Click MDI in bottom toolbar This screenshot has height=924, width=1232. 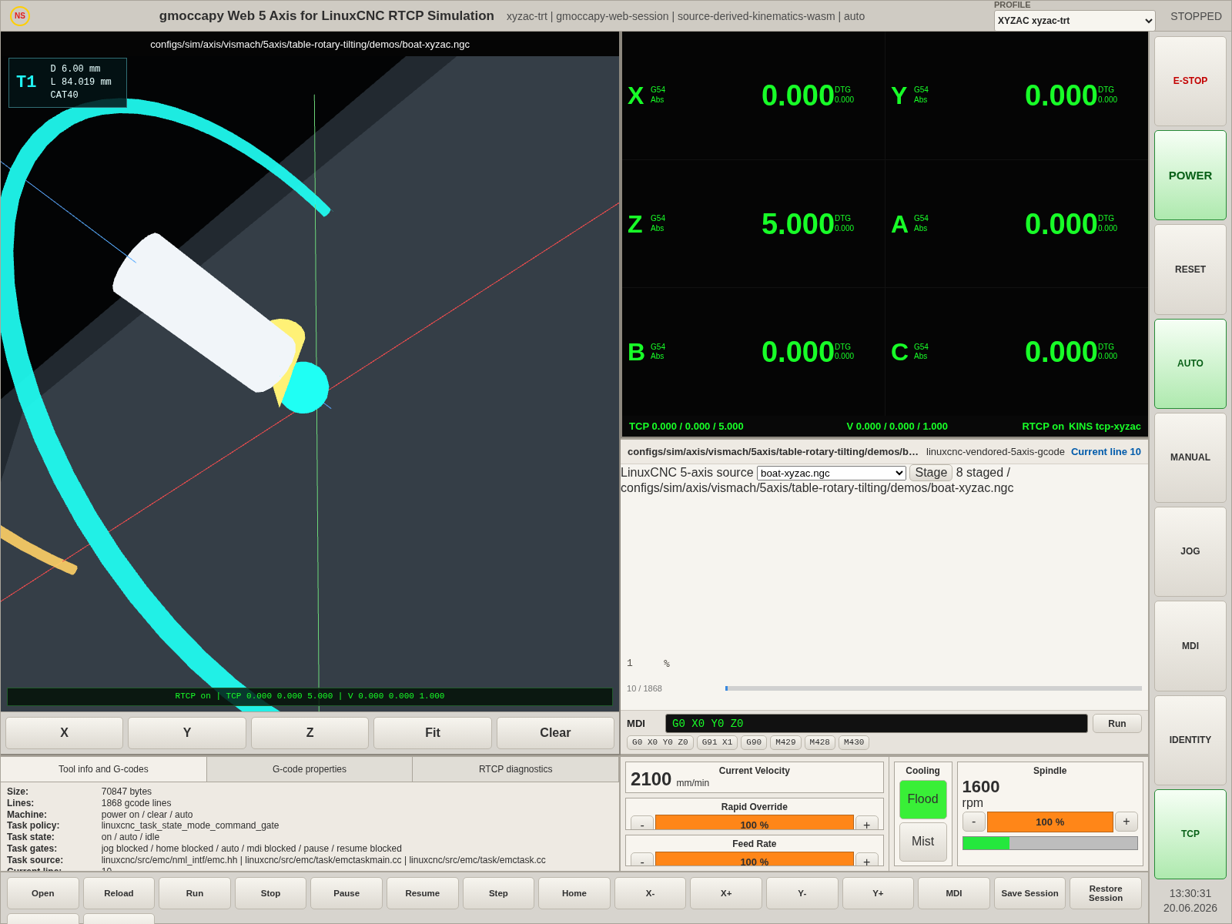click(954, 893)
